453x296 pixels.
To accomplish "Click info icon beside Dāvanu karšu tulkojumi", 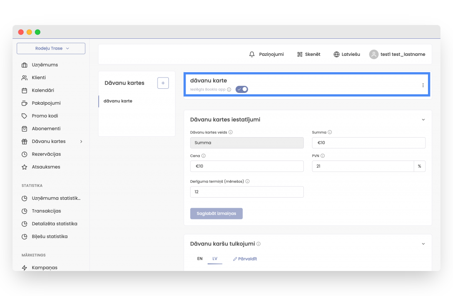I will coord(259,244).
